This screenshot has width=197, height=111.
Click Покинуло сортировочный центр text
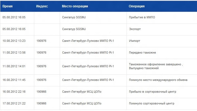pos(152,103)
